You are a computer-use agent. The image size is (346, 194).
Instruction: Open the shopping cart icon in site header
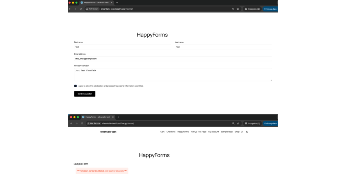click(x=246, y=132)
